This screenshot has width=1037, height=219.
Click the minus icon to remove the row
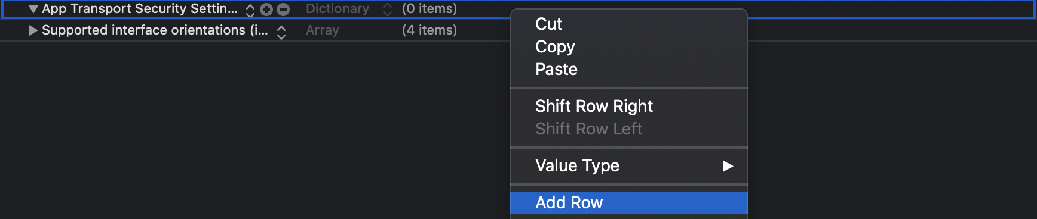tap(283, 10)
